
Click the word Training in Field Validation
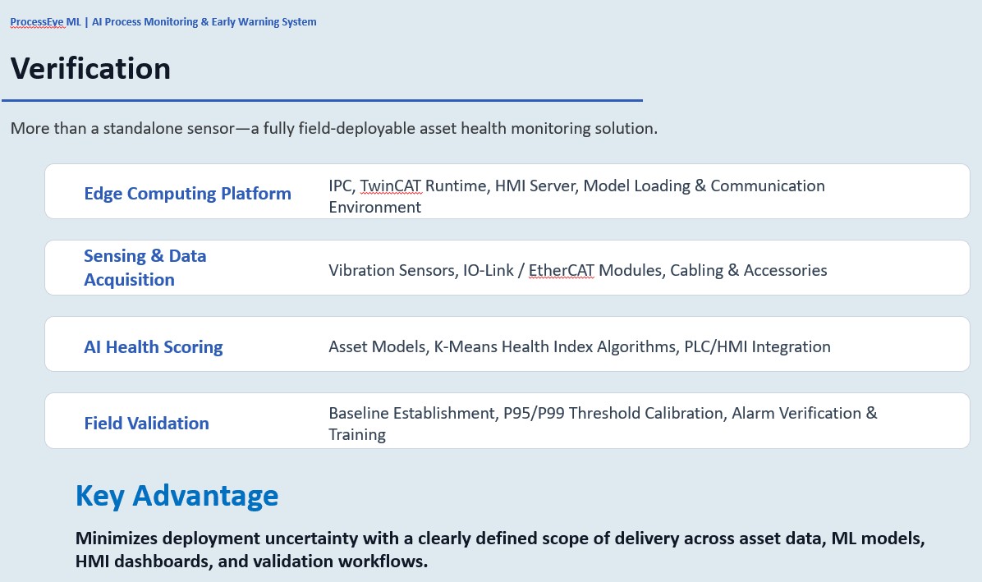357,434
